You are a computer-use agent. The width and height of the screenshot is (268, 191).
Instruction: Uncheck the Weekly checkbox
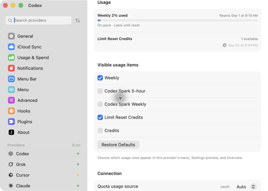100,78
